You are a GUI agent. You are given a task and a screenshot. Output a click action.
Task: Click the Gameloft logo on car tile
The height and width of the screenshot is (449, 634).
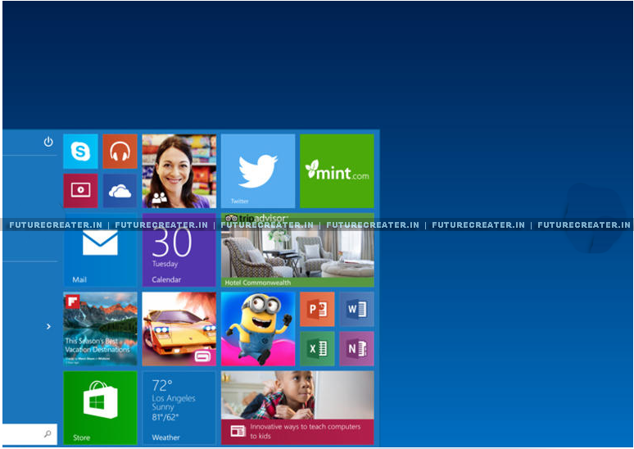[202, 356]
